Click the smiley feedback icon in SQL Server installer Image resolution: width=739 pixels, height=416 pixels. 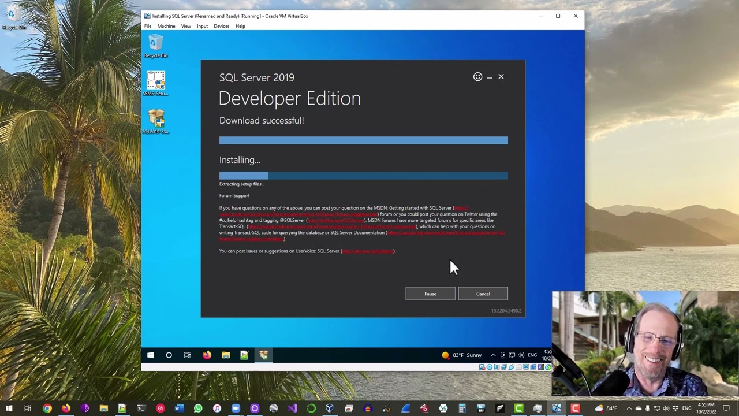[x=477, y=77]
